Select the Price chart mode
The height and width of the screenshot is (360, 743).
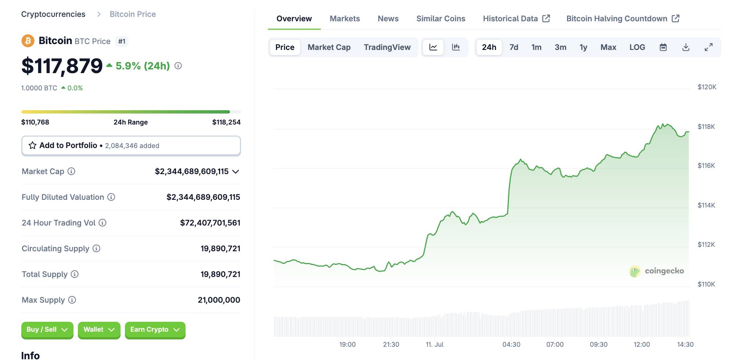pos(285,47)
